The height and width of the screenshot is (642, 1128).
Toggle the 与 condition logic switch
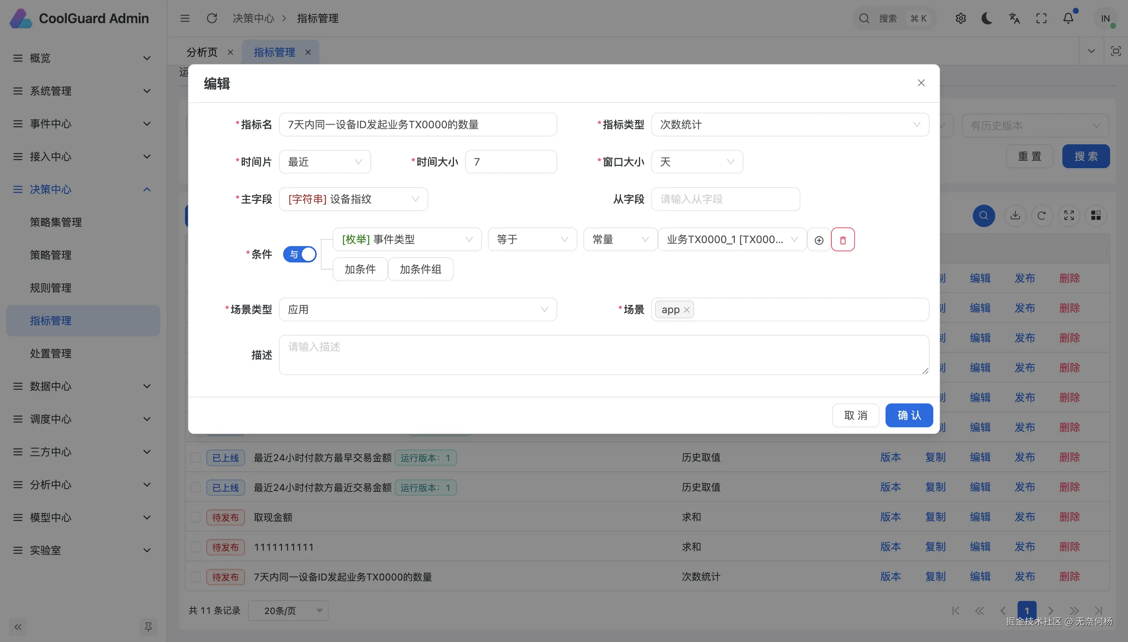pyautogui.click(x=300, y=254)
